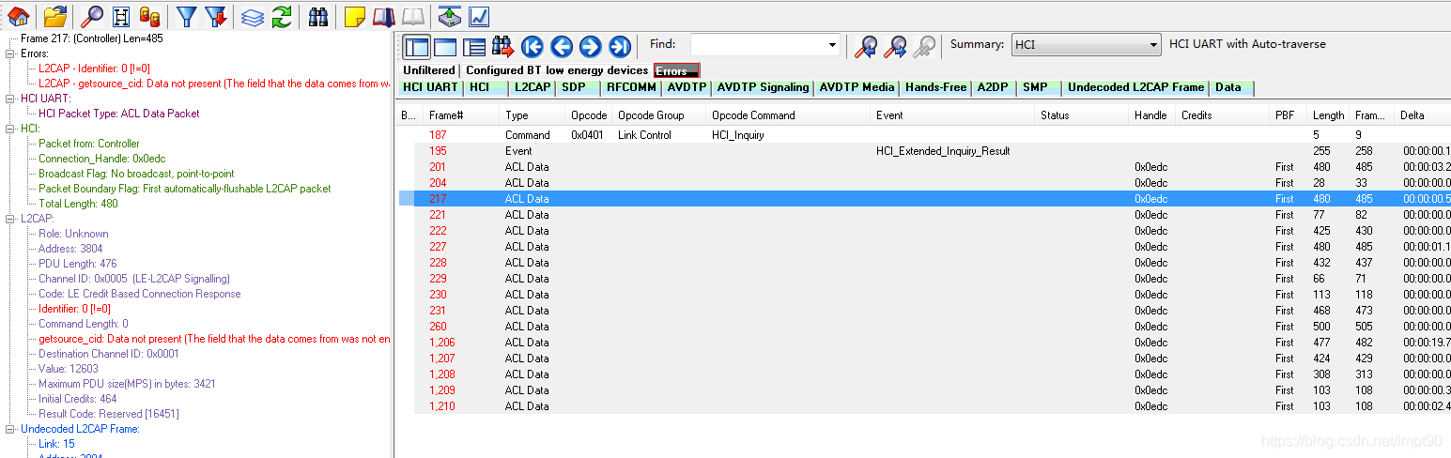The height and width of the screenshot is (458, 1451).
Task: Switch to HCI UART protocol tab
Action: (x=429, y=87)
